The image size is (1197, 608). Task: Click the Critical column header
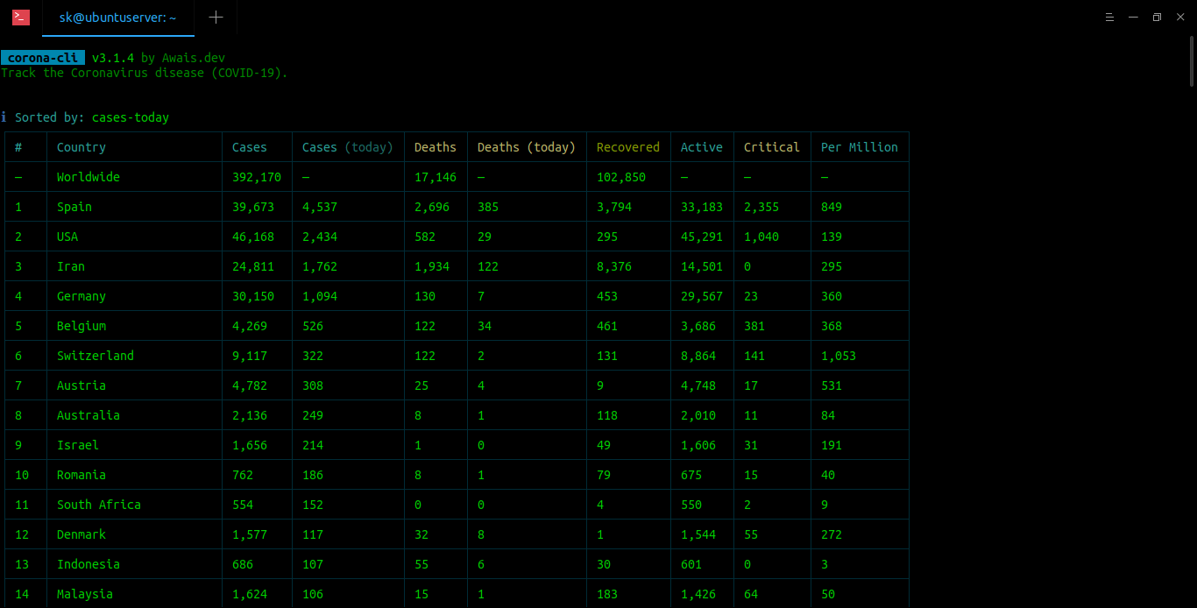tap(771, 147)
